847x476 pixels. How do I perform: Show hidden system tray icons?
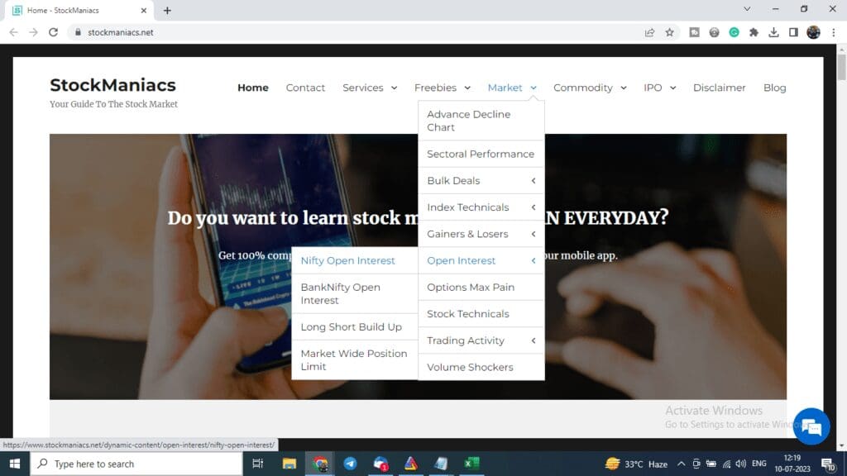click(x=682, y=464)
